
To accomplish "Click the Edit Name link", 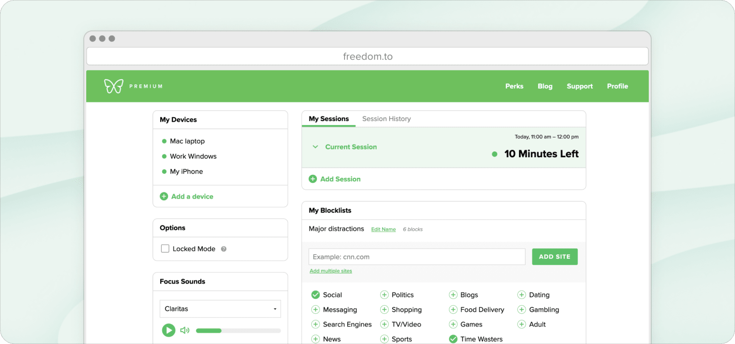I will (x=384, y=229).
